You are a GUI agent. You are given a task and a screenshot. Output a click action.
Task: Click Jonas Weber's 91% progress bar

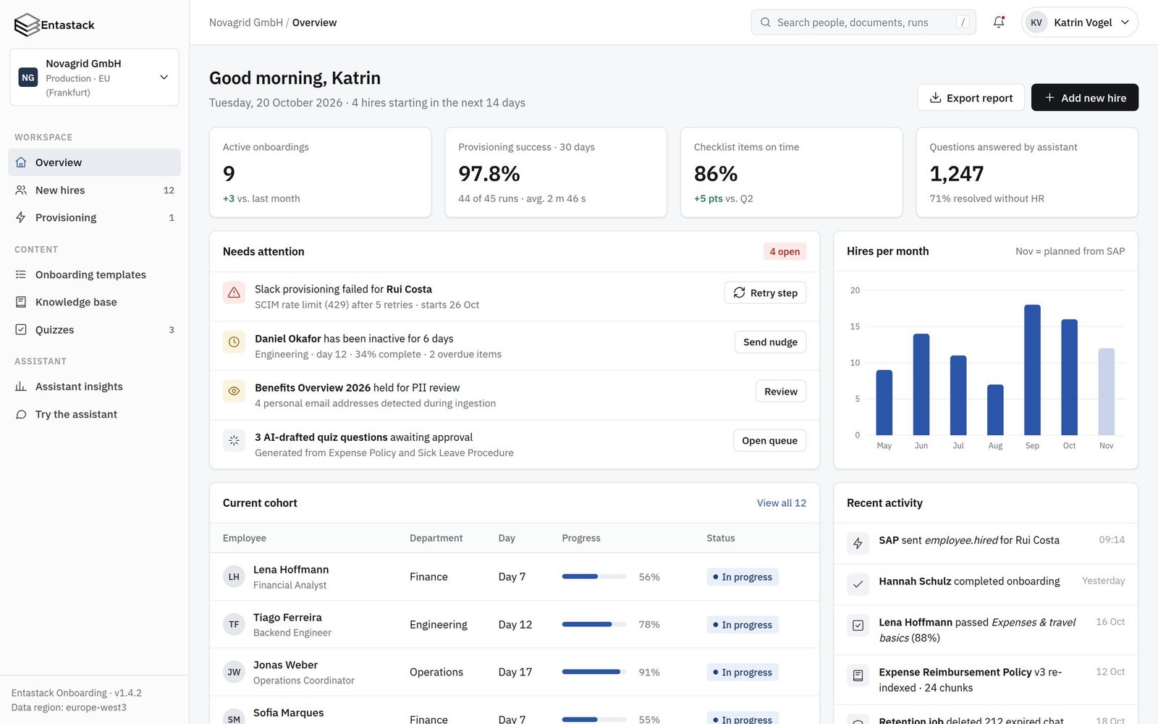(x=594, y=672)
